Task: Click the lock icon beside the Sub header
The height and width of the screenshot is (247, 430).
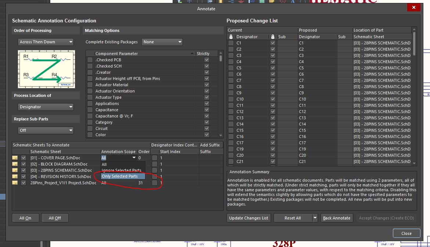Action: (x=272, y=37)
